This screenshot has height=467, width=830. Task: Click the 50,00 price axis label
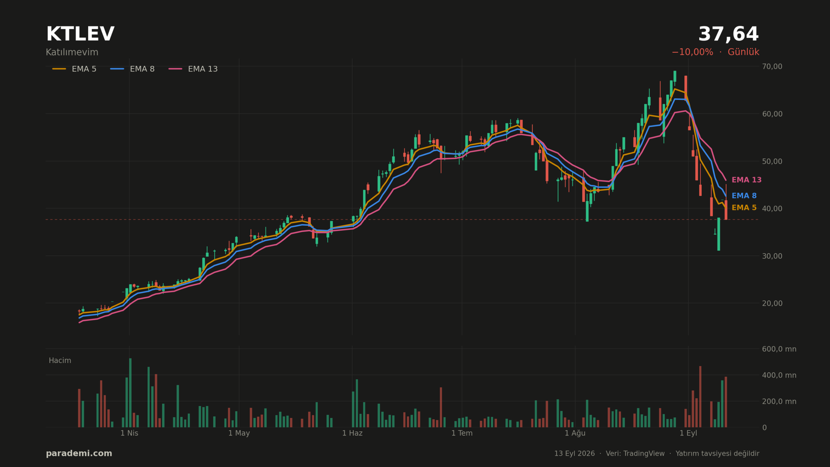(x=772, y=161)
